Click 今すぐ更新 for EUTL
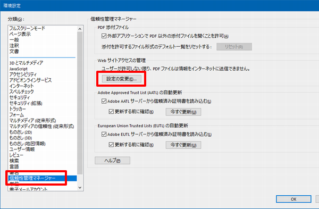The image size is (319, 209). tap(183, 145)
